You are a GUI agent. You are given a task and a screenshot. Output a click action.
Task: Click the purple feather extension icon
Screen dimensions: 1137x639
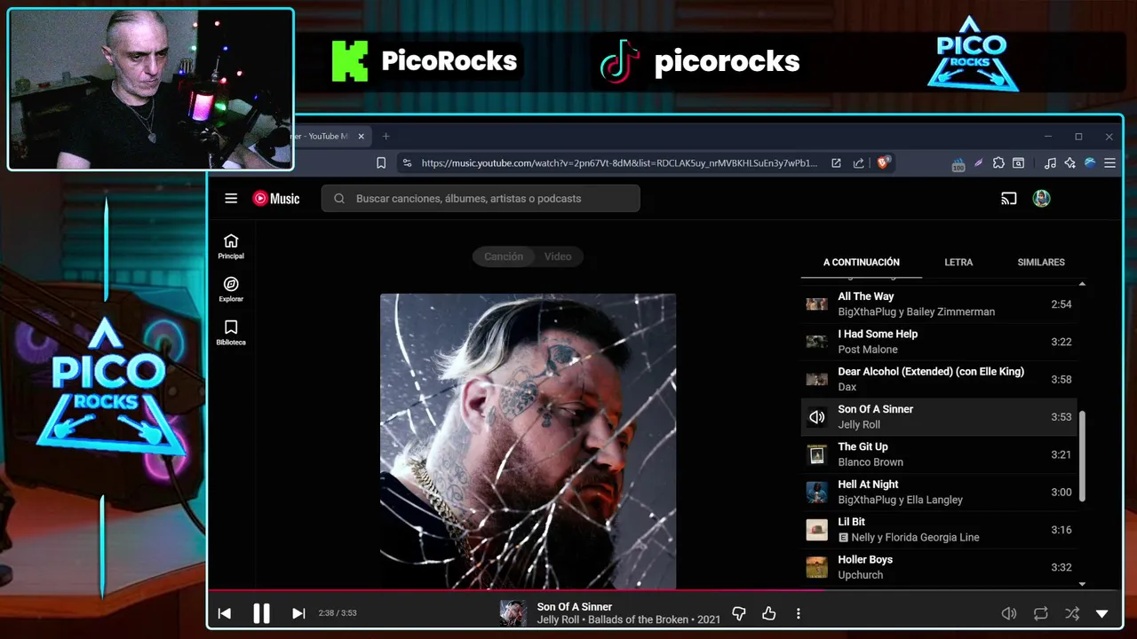[978, 163]
